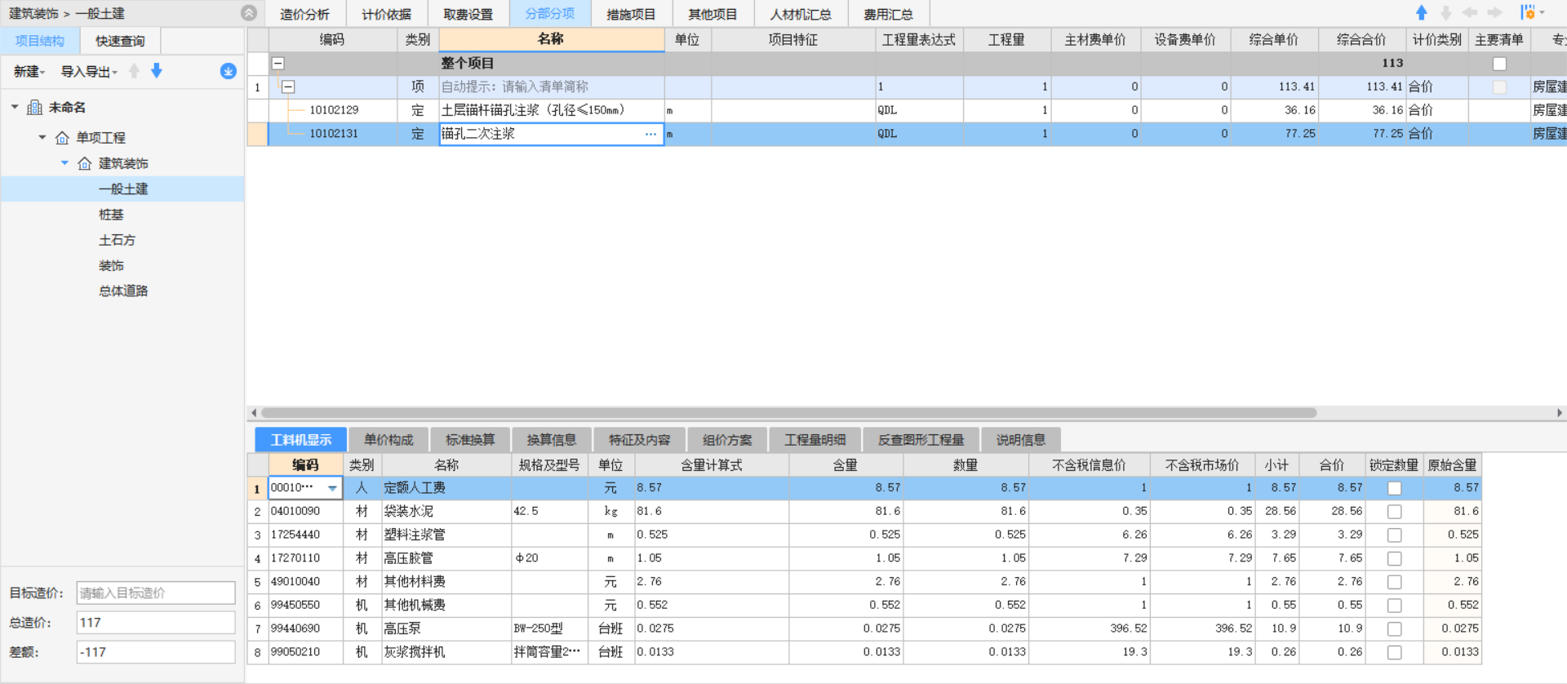The image size is (1567, 684).
Task: Switch to 计价依据 tab
Action: [386, 14]
